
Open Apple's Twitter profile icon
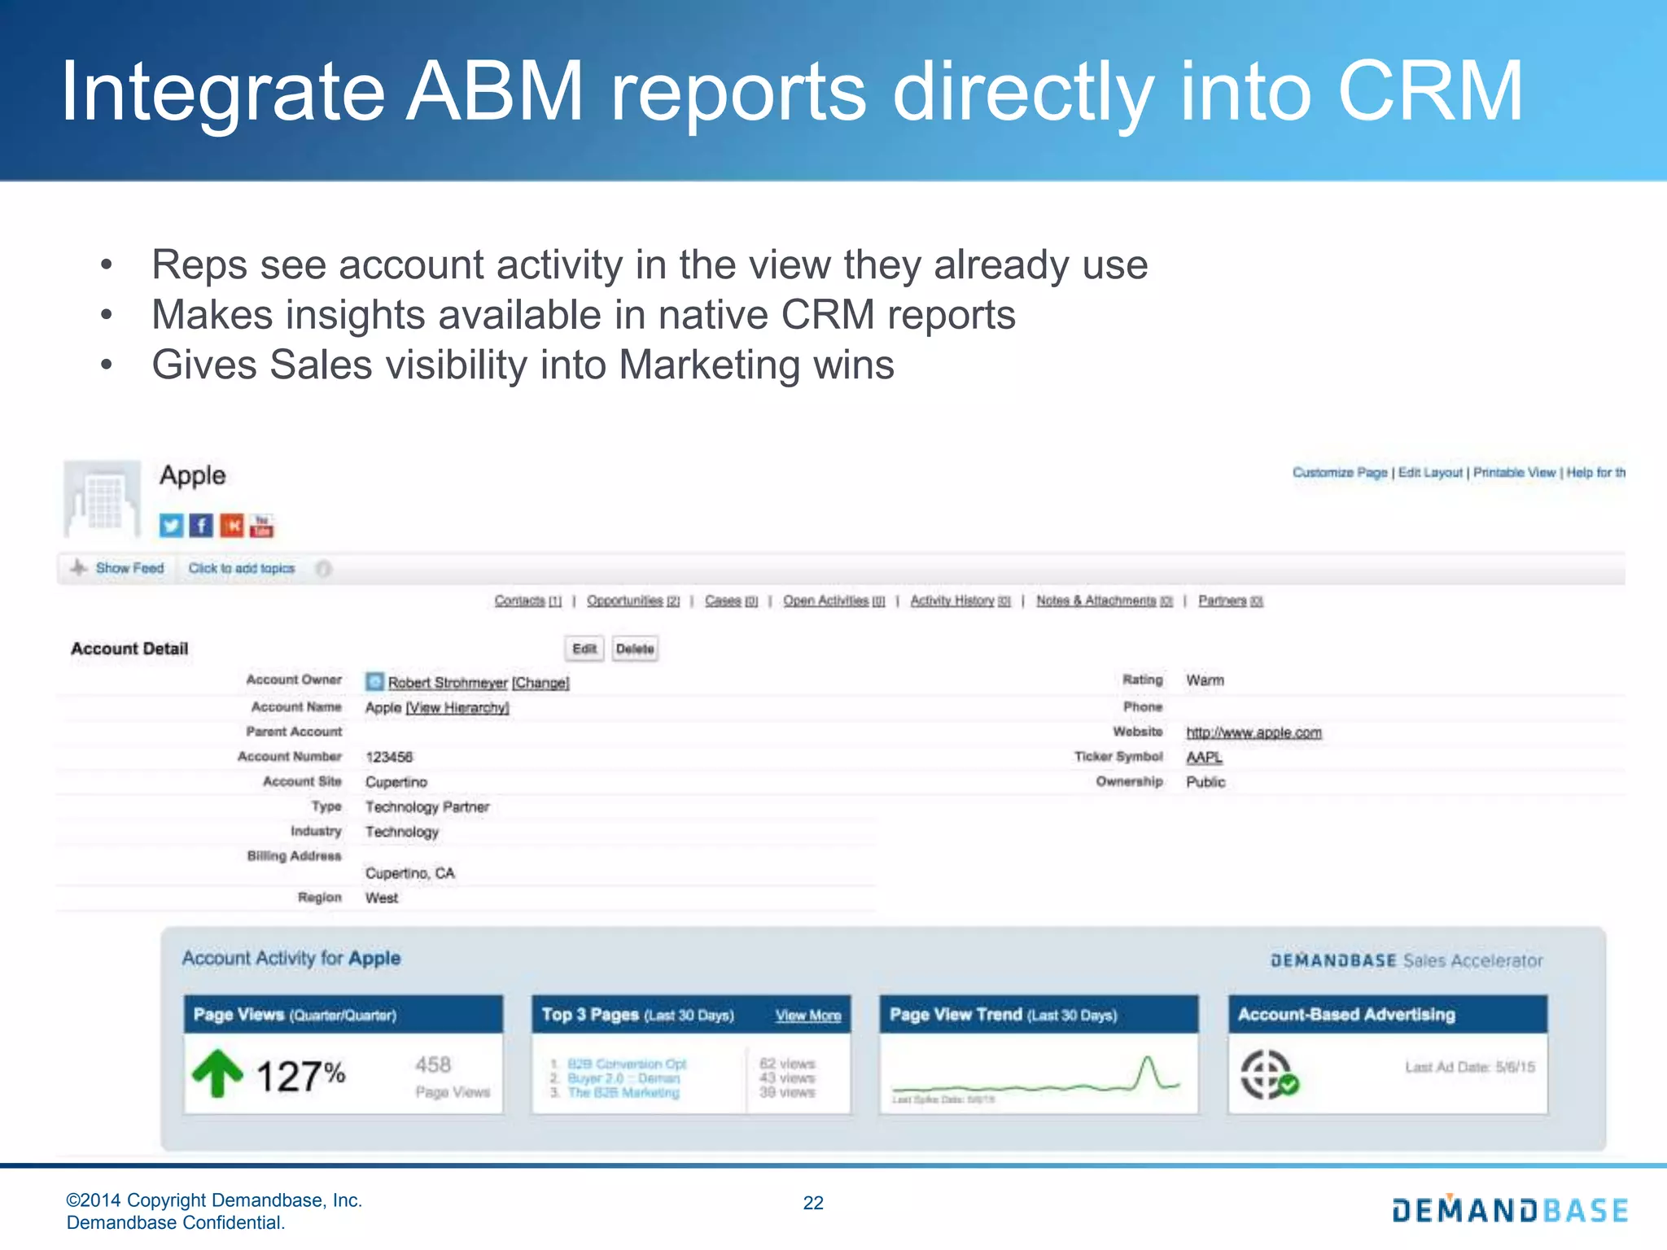171,526
